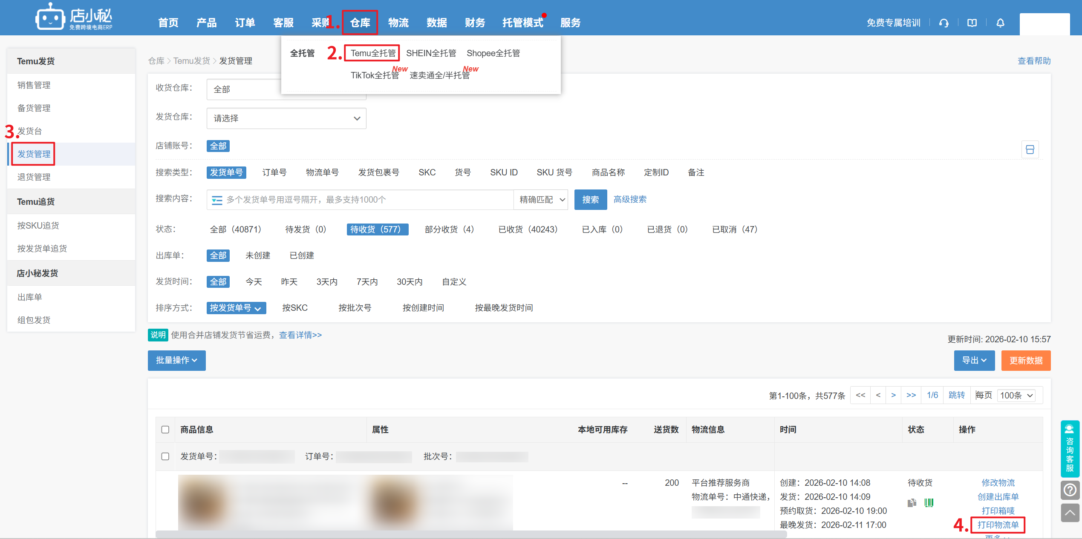Image resolution: width=1082 pixels, height=539 pixels.
Task: Expand the 精确匹配 match type dropdown
Action: coord(541,200)
